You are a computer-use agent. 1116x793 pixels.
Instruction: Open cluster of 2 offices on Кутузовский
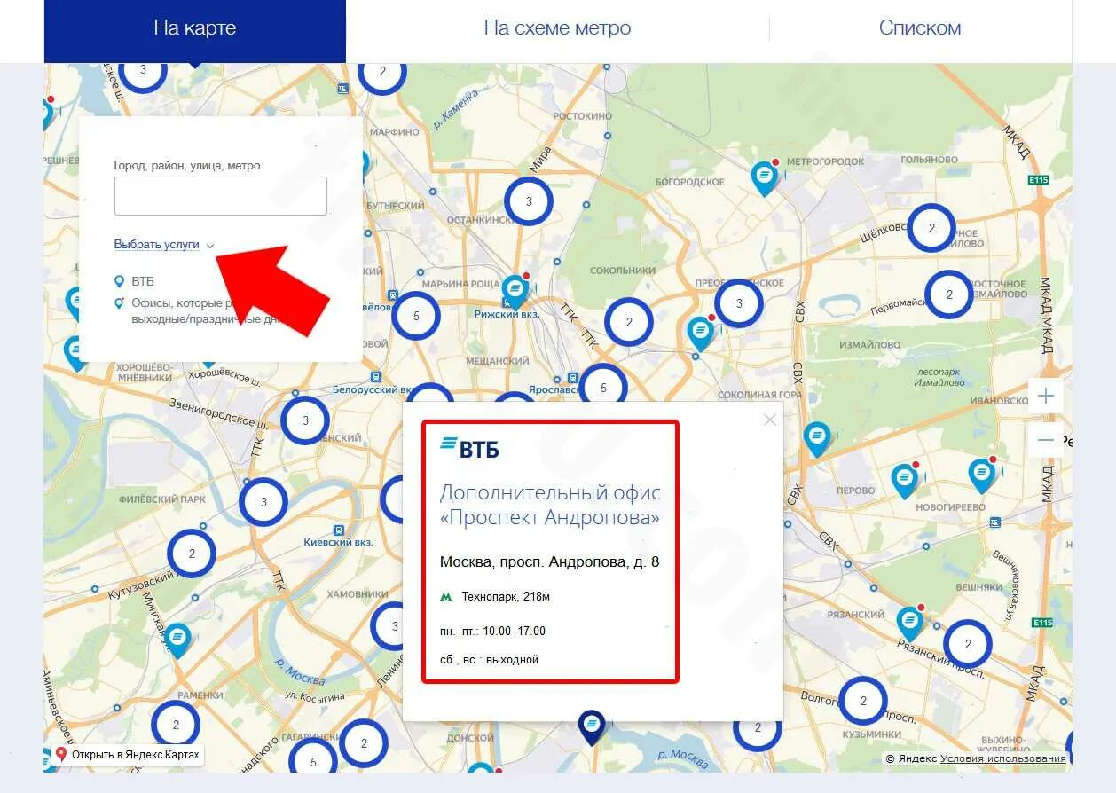pos(192,554)
